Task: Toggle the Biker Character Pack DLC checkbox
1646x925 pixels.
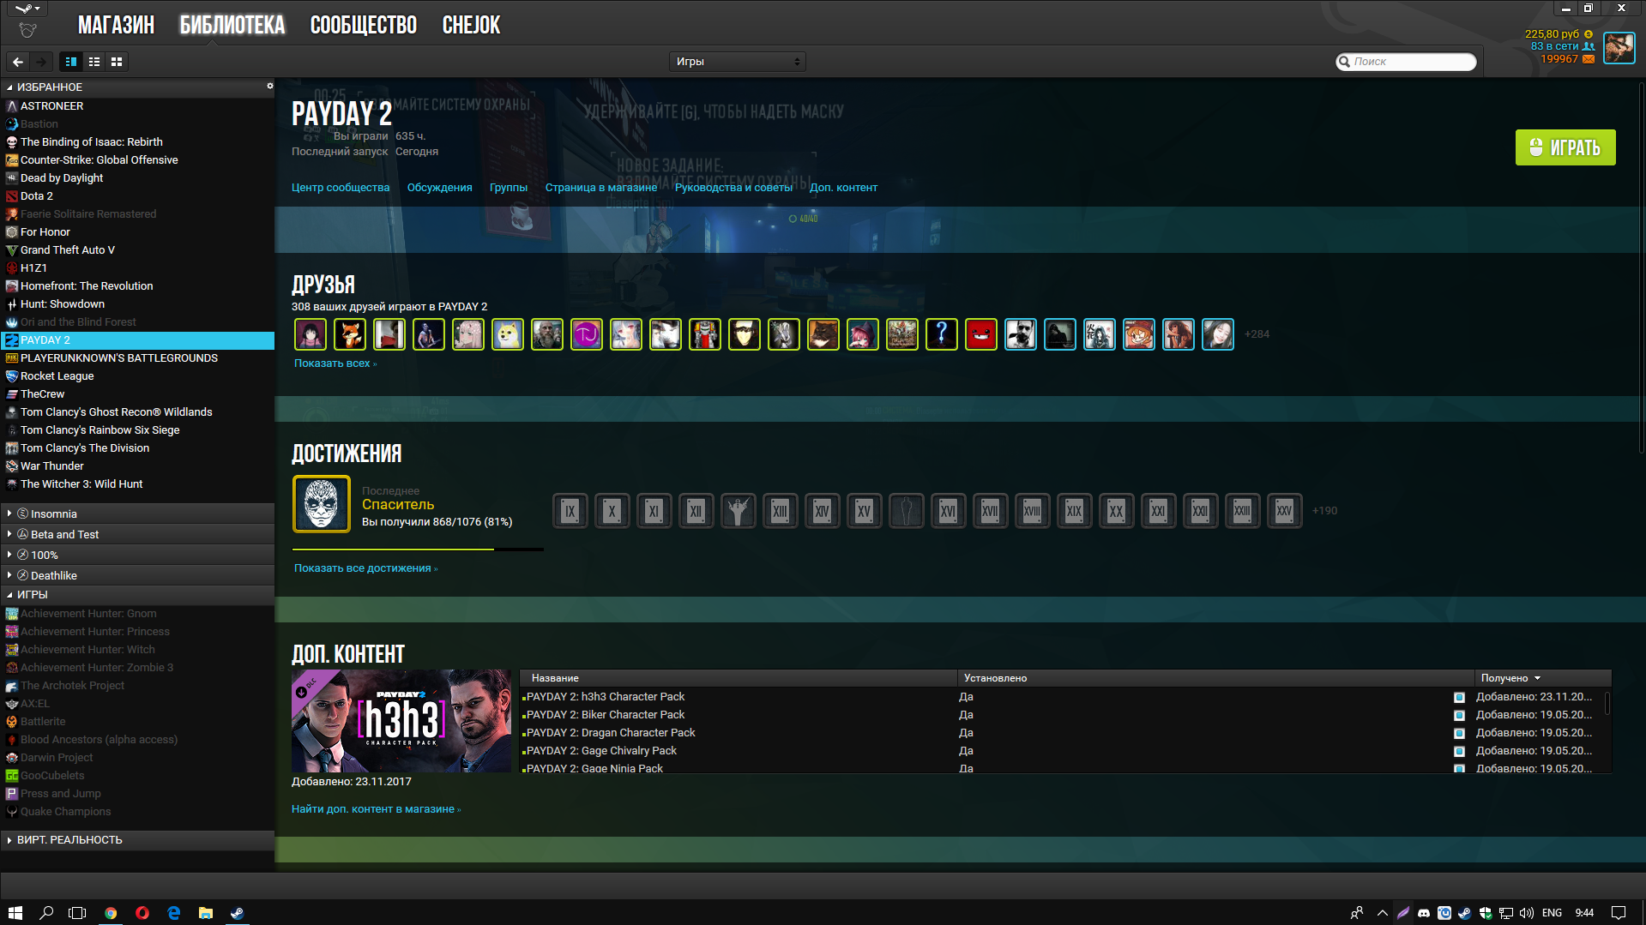Action: [1459, 715]
